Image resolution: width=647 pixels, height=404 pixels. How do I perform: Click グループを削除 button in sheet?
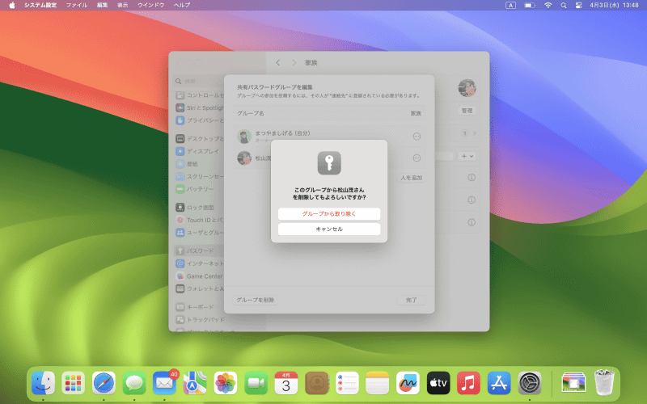(255, 300)
